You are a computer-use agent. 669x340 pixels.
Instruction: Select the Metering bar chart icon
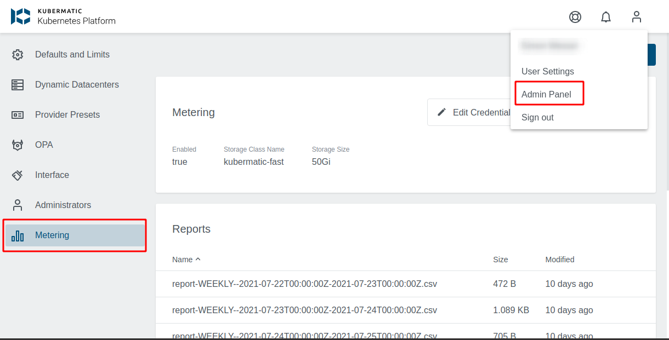point(17,235)
